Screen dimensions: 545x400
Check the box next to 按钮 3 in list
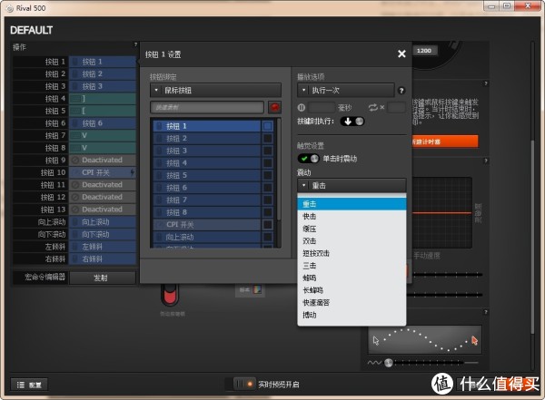(267, 151)
